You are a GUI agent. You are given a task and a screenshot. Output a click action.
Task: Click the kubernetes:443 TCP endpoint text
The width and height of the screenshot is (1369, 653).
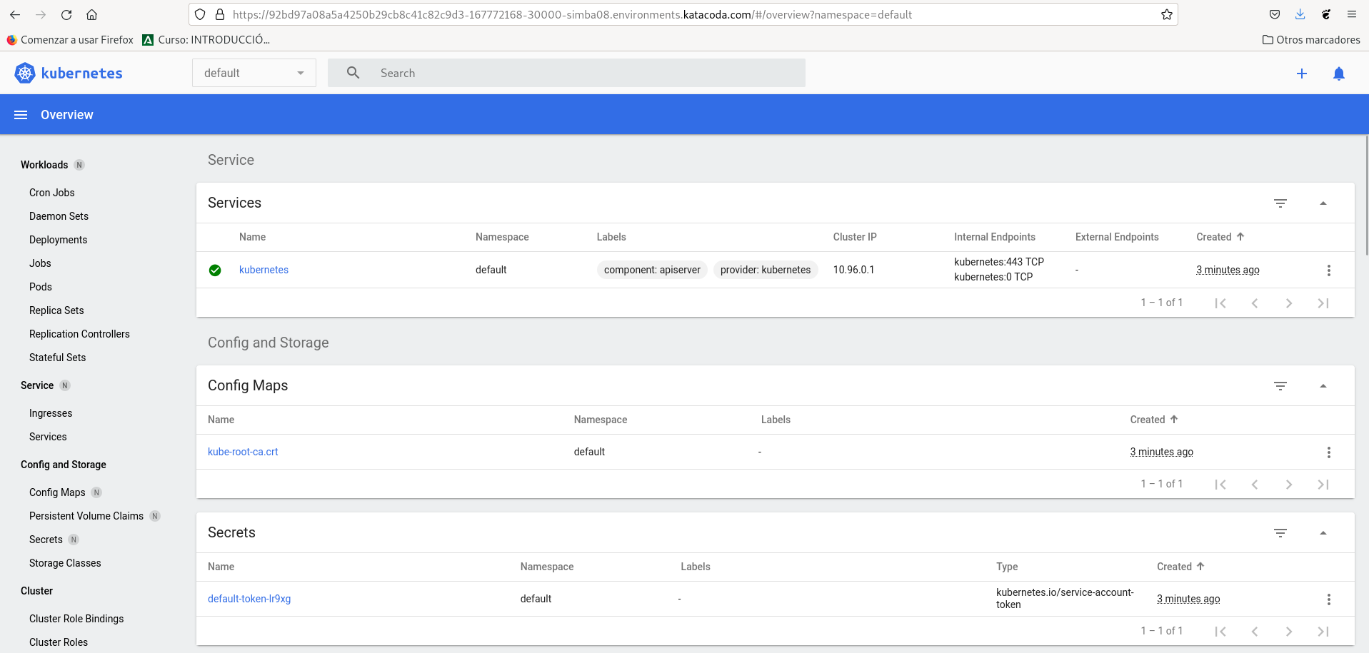(x=999, y=262)
